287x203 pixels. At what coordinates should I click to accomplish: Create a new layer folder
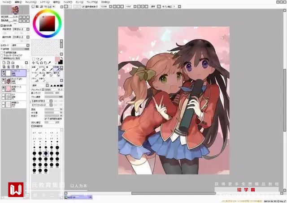(x=13, y=63)
